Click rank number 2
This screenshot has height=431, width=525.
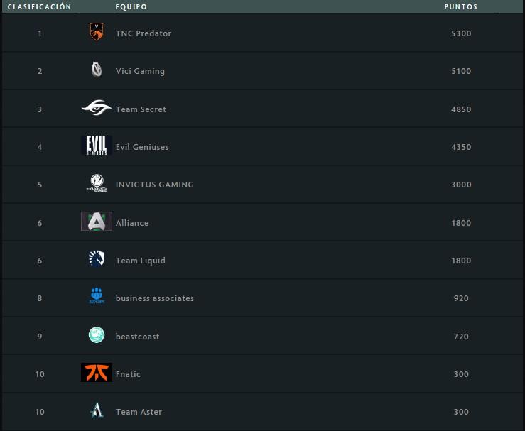coord(40,71)
